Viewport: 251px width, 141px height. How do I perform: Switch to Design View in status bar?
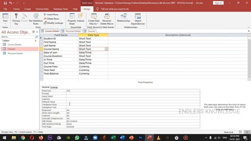pos(247,132)
